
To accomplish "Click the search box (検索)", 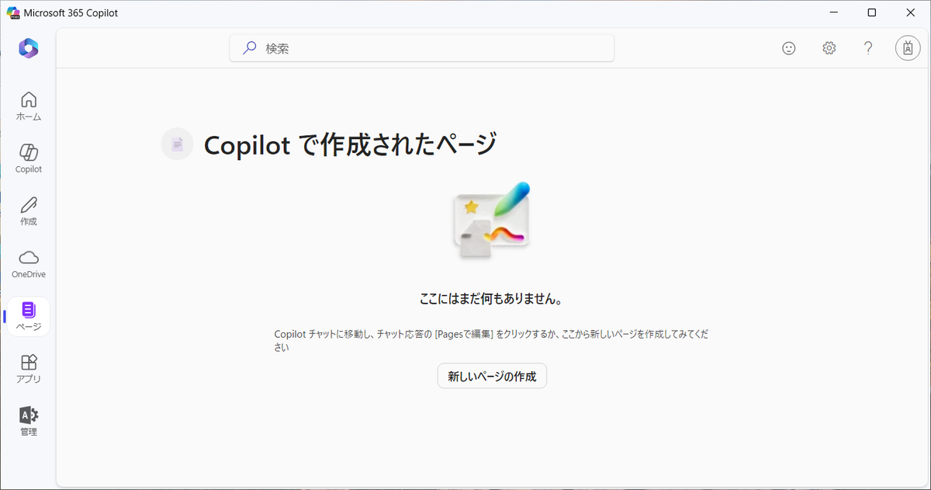I will tap(422, 48).
